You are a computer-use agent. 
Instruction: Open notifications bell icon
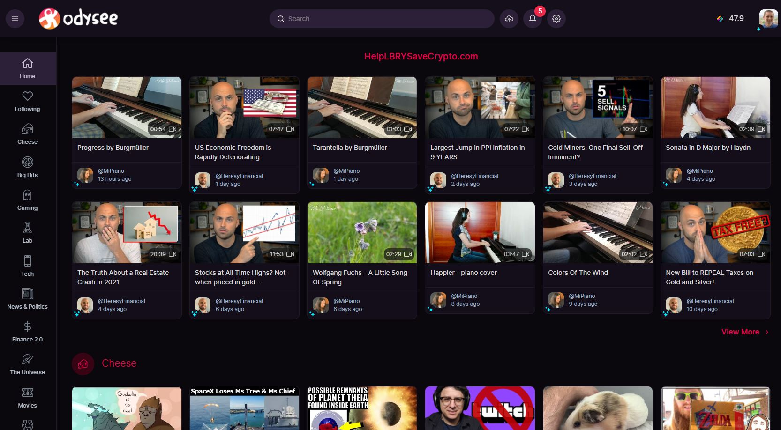[533, 19]
